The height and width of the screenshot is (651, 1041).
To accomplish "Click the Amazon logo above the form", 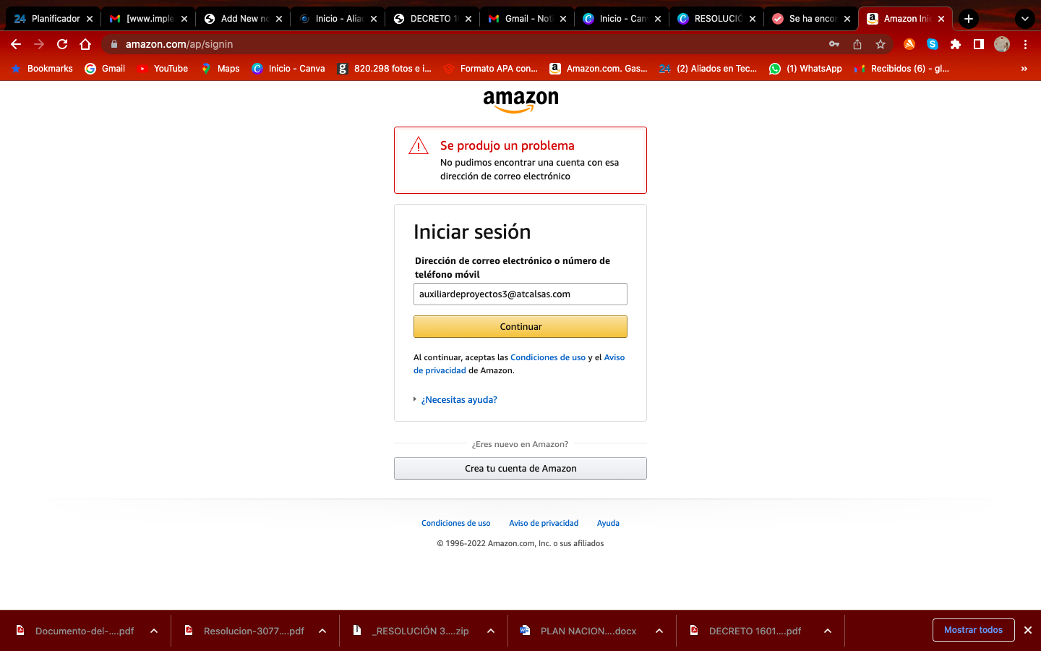I will [520, 101].
